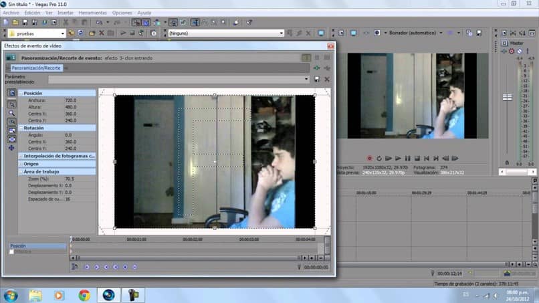This screenshot has height=303, width=539.
Task: Click the Undo arrow icon in toolbar
Action: [100, 22]
